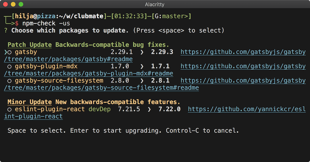Click the arrow between 7.21.5 and 7.22.0
Viewport: 310px width, 162px height.
[x=149, y=109]
